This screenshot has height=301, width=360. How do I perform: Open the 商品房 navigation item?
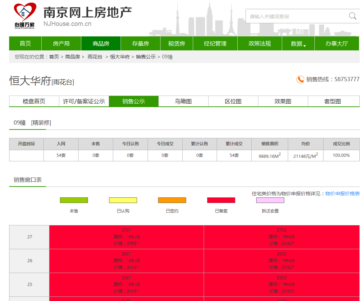click(x=101, y=43)
